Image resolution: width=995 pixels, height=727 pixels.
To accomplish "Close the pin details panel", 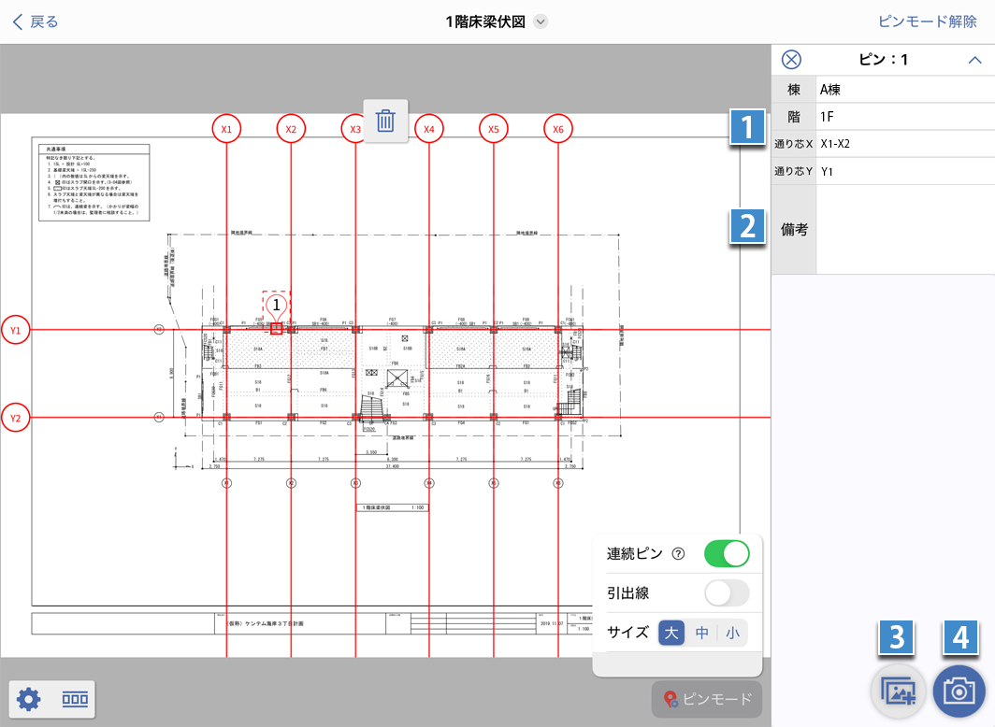I will click(x=791, y=60).
